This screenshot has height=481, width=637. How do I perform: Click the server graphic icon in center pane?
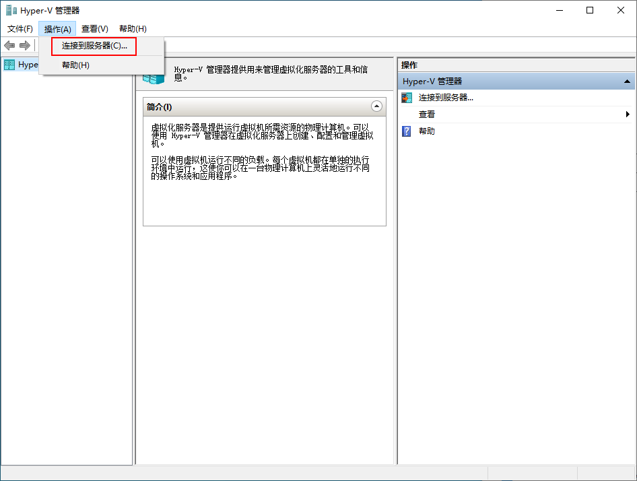click(x=154, y=79)
